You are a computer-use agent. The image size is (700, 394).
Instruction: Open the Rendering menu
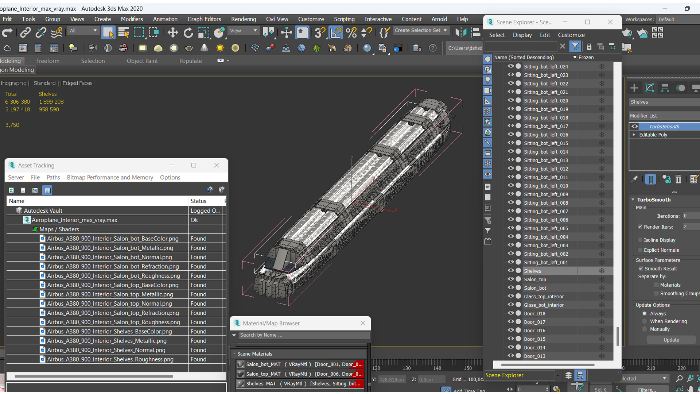pyautogui.click(x=243, y=19)
